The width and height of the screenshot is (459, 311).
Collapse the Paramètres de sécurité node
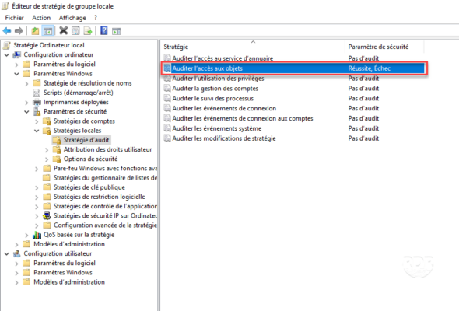26,112
